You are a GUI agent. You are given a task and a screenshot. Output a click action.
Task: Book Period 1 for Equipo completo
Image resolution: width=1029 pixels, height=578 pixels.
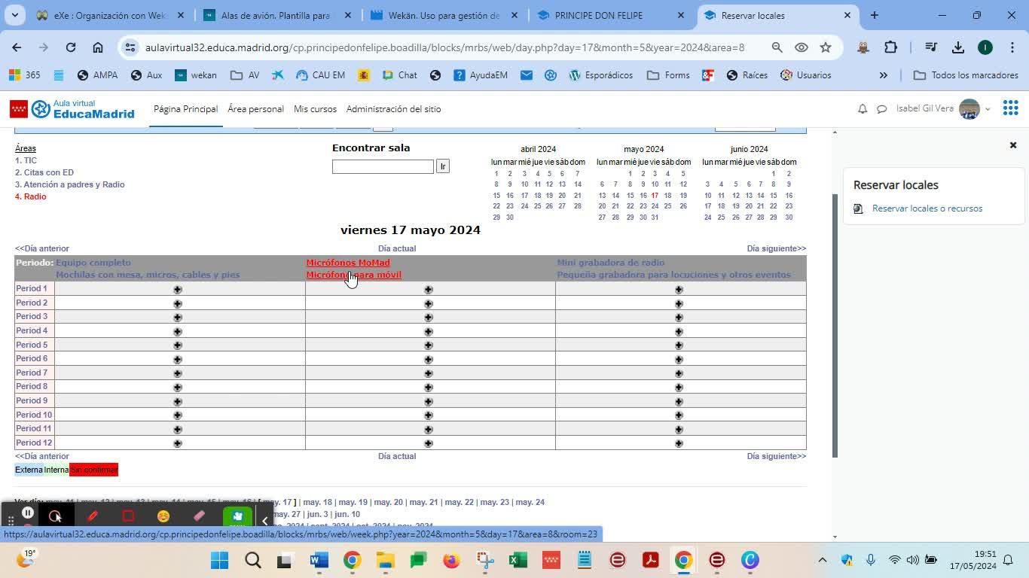[x=178, y=290]
